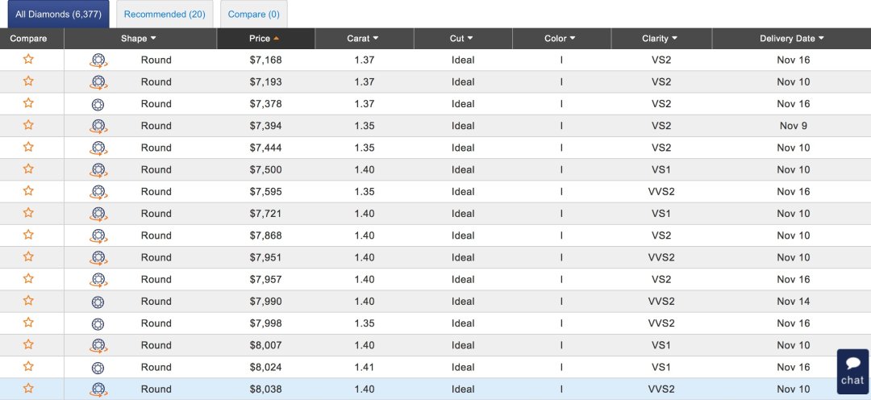Star the $7,595 diamond for comparison

(28, 191)
